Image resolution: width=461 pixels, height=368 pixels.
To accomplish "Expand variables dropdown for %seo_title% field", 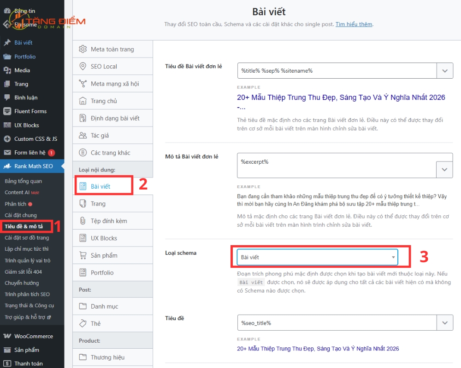I will point(445,323).
